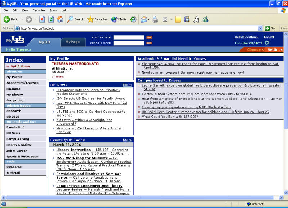Screen dimensions: 288x208
Task: Click the Print toolbar icon
Action: pos(155,19)
